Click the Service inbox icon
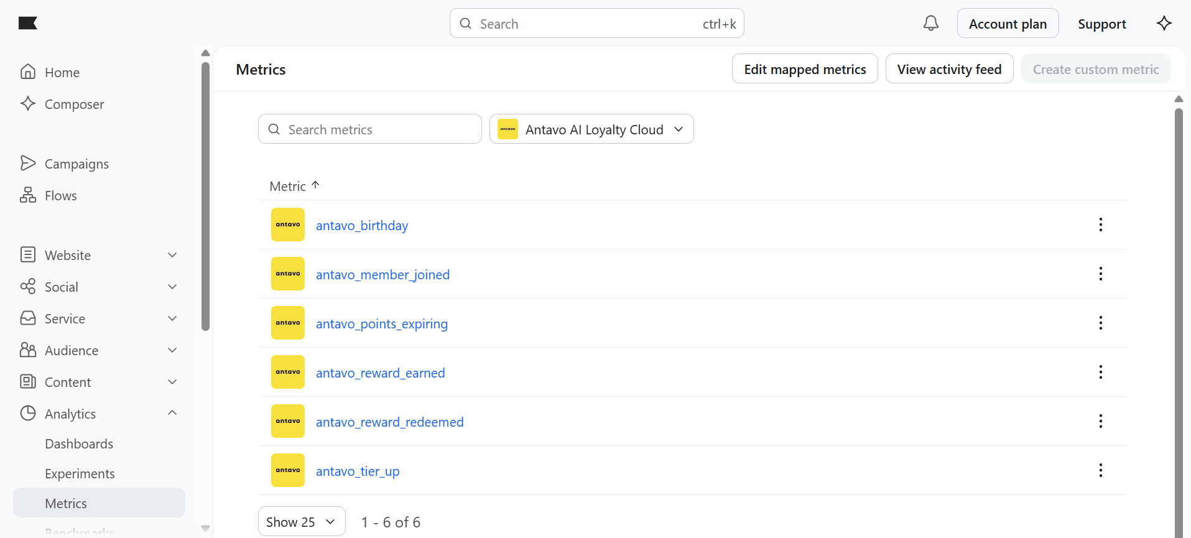 (x=28, y=318)
